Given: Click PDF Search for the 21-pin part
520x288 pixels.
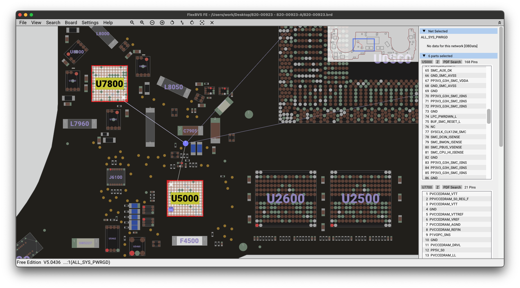Looking at the screenshot, I should pos(452,187).
